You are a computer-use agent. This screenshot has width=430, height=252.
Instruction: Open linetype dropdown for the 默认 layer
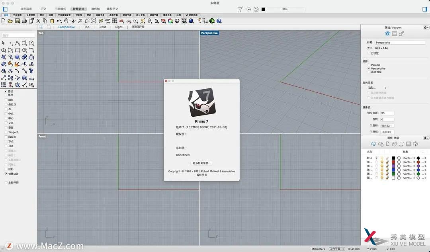click(x=409, y=158)
